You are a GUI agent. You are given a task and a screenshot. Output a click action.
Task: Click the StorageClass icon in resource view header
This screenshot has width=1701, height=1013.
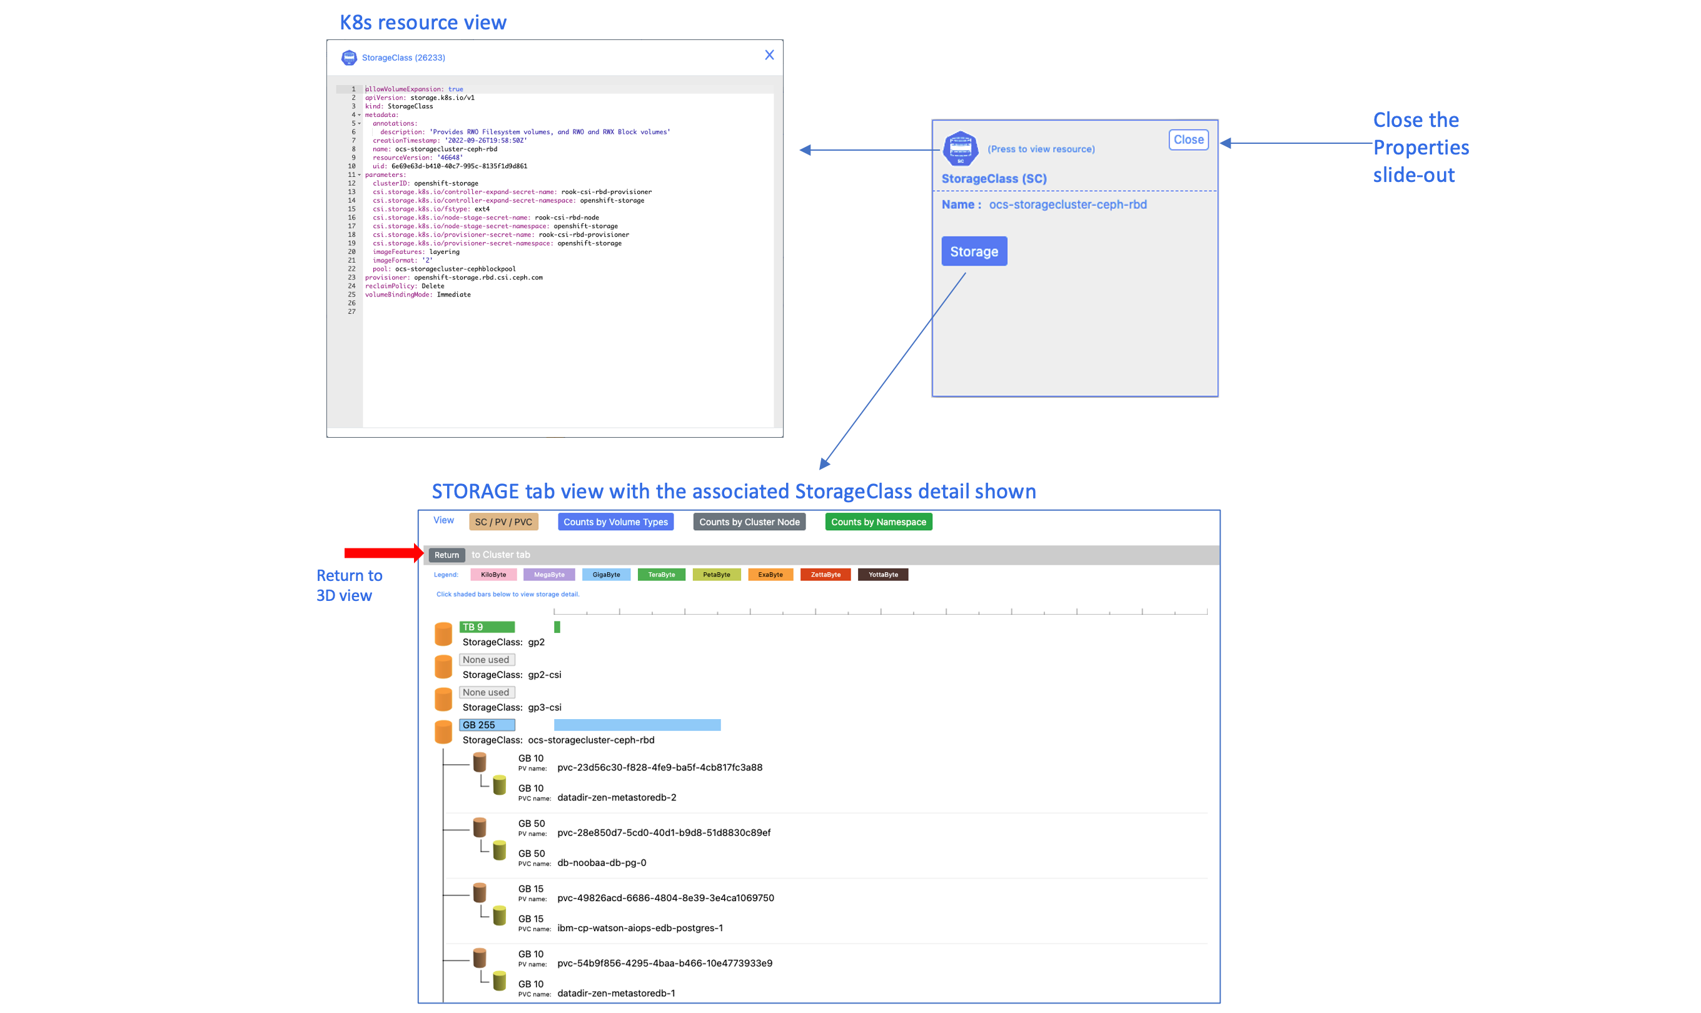349,58
